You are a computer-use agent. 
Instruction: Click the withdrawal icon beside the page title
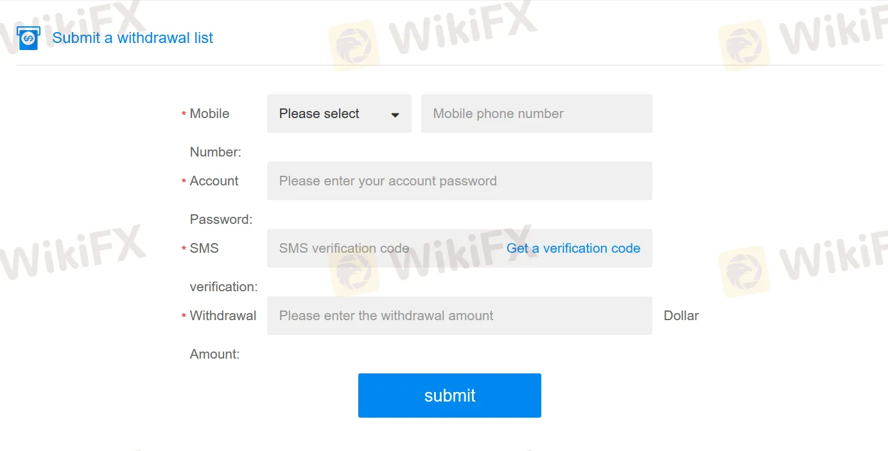tap(28, 38)
